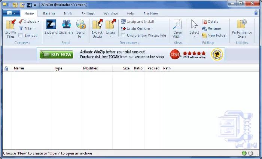Click the Rename command
The width and height of the screenshot is (262, 159).
211,28
